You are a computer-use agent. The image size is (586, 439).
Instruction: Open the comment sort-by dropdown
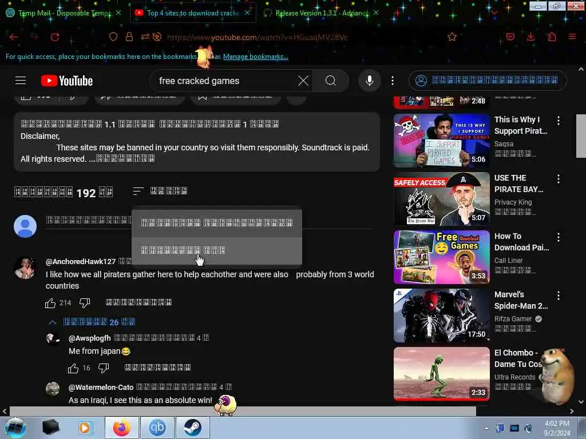160,191
